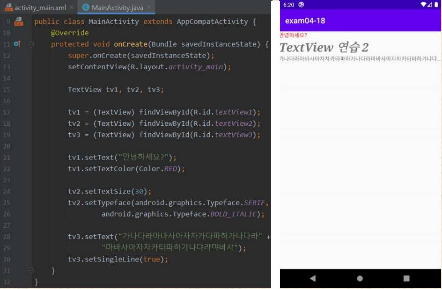Viewport: 442px width, 289px height.
Task: Click super.onCreate call on line 12
Action: (141, 56)
